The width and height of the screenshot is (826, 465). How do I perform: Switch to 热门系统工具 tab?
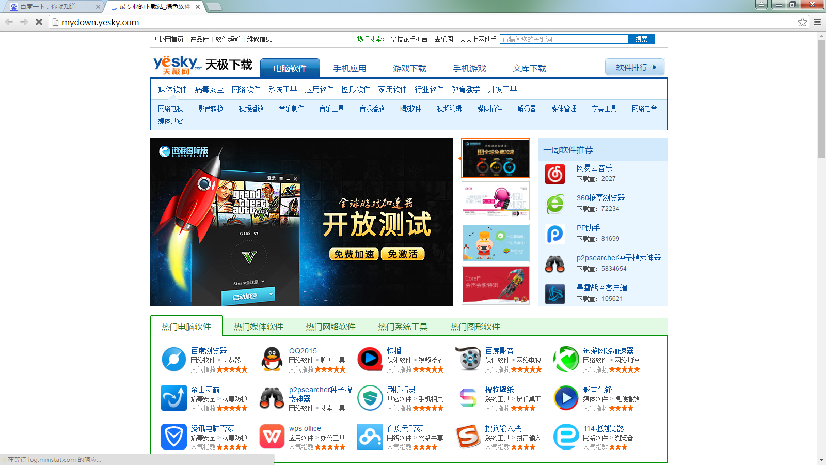point(403,327)
